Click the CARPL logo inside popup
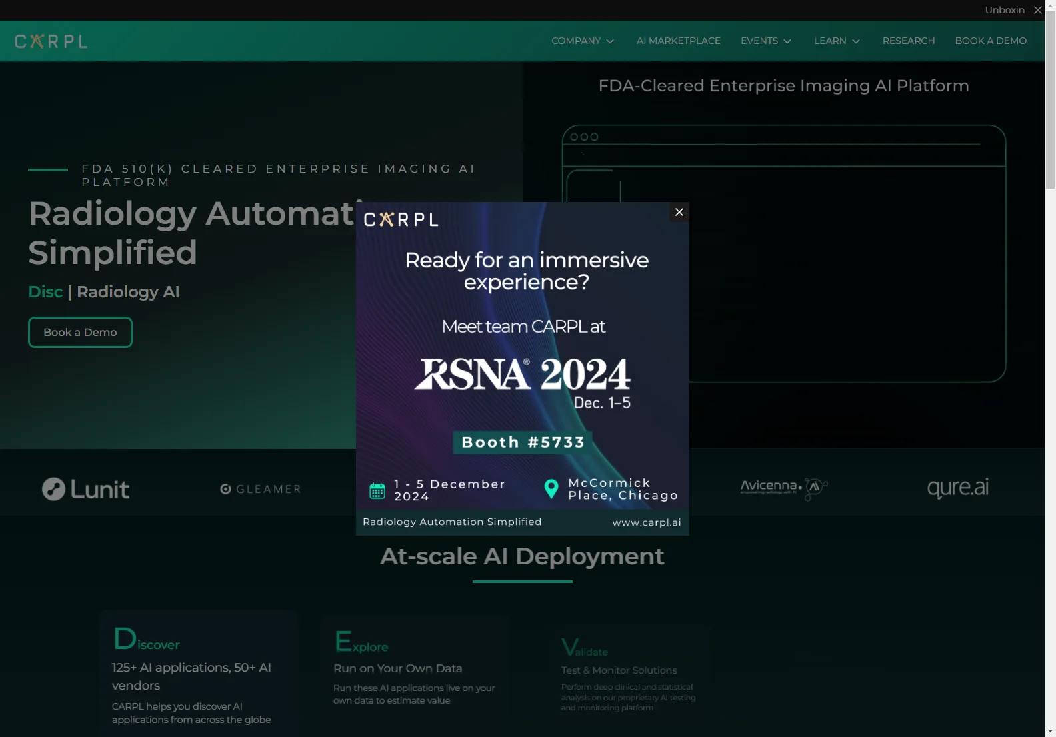The image size is (1056, 737). 401,219
